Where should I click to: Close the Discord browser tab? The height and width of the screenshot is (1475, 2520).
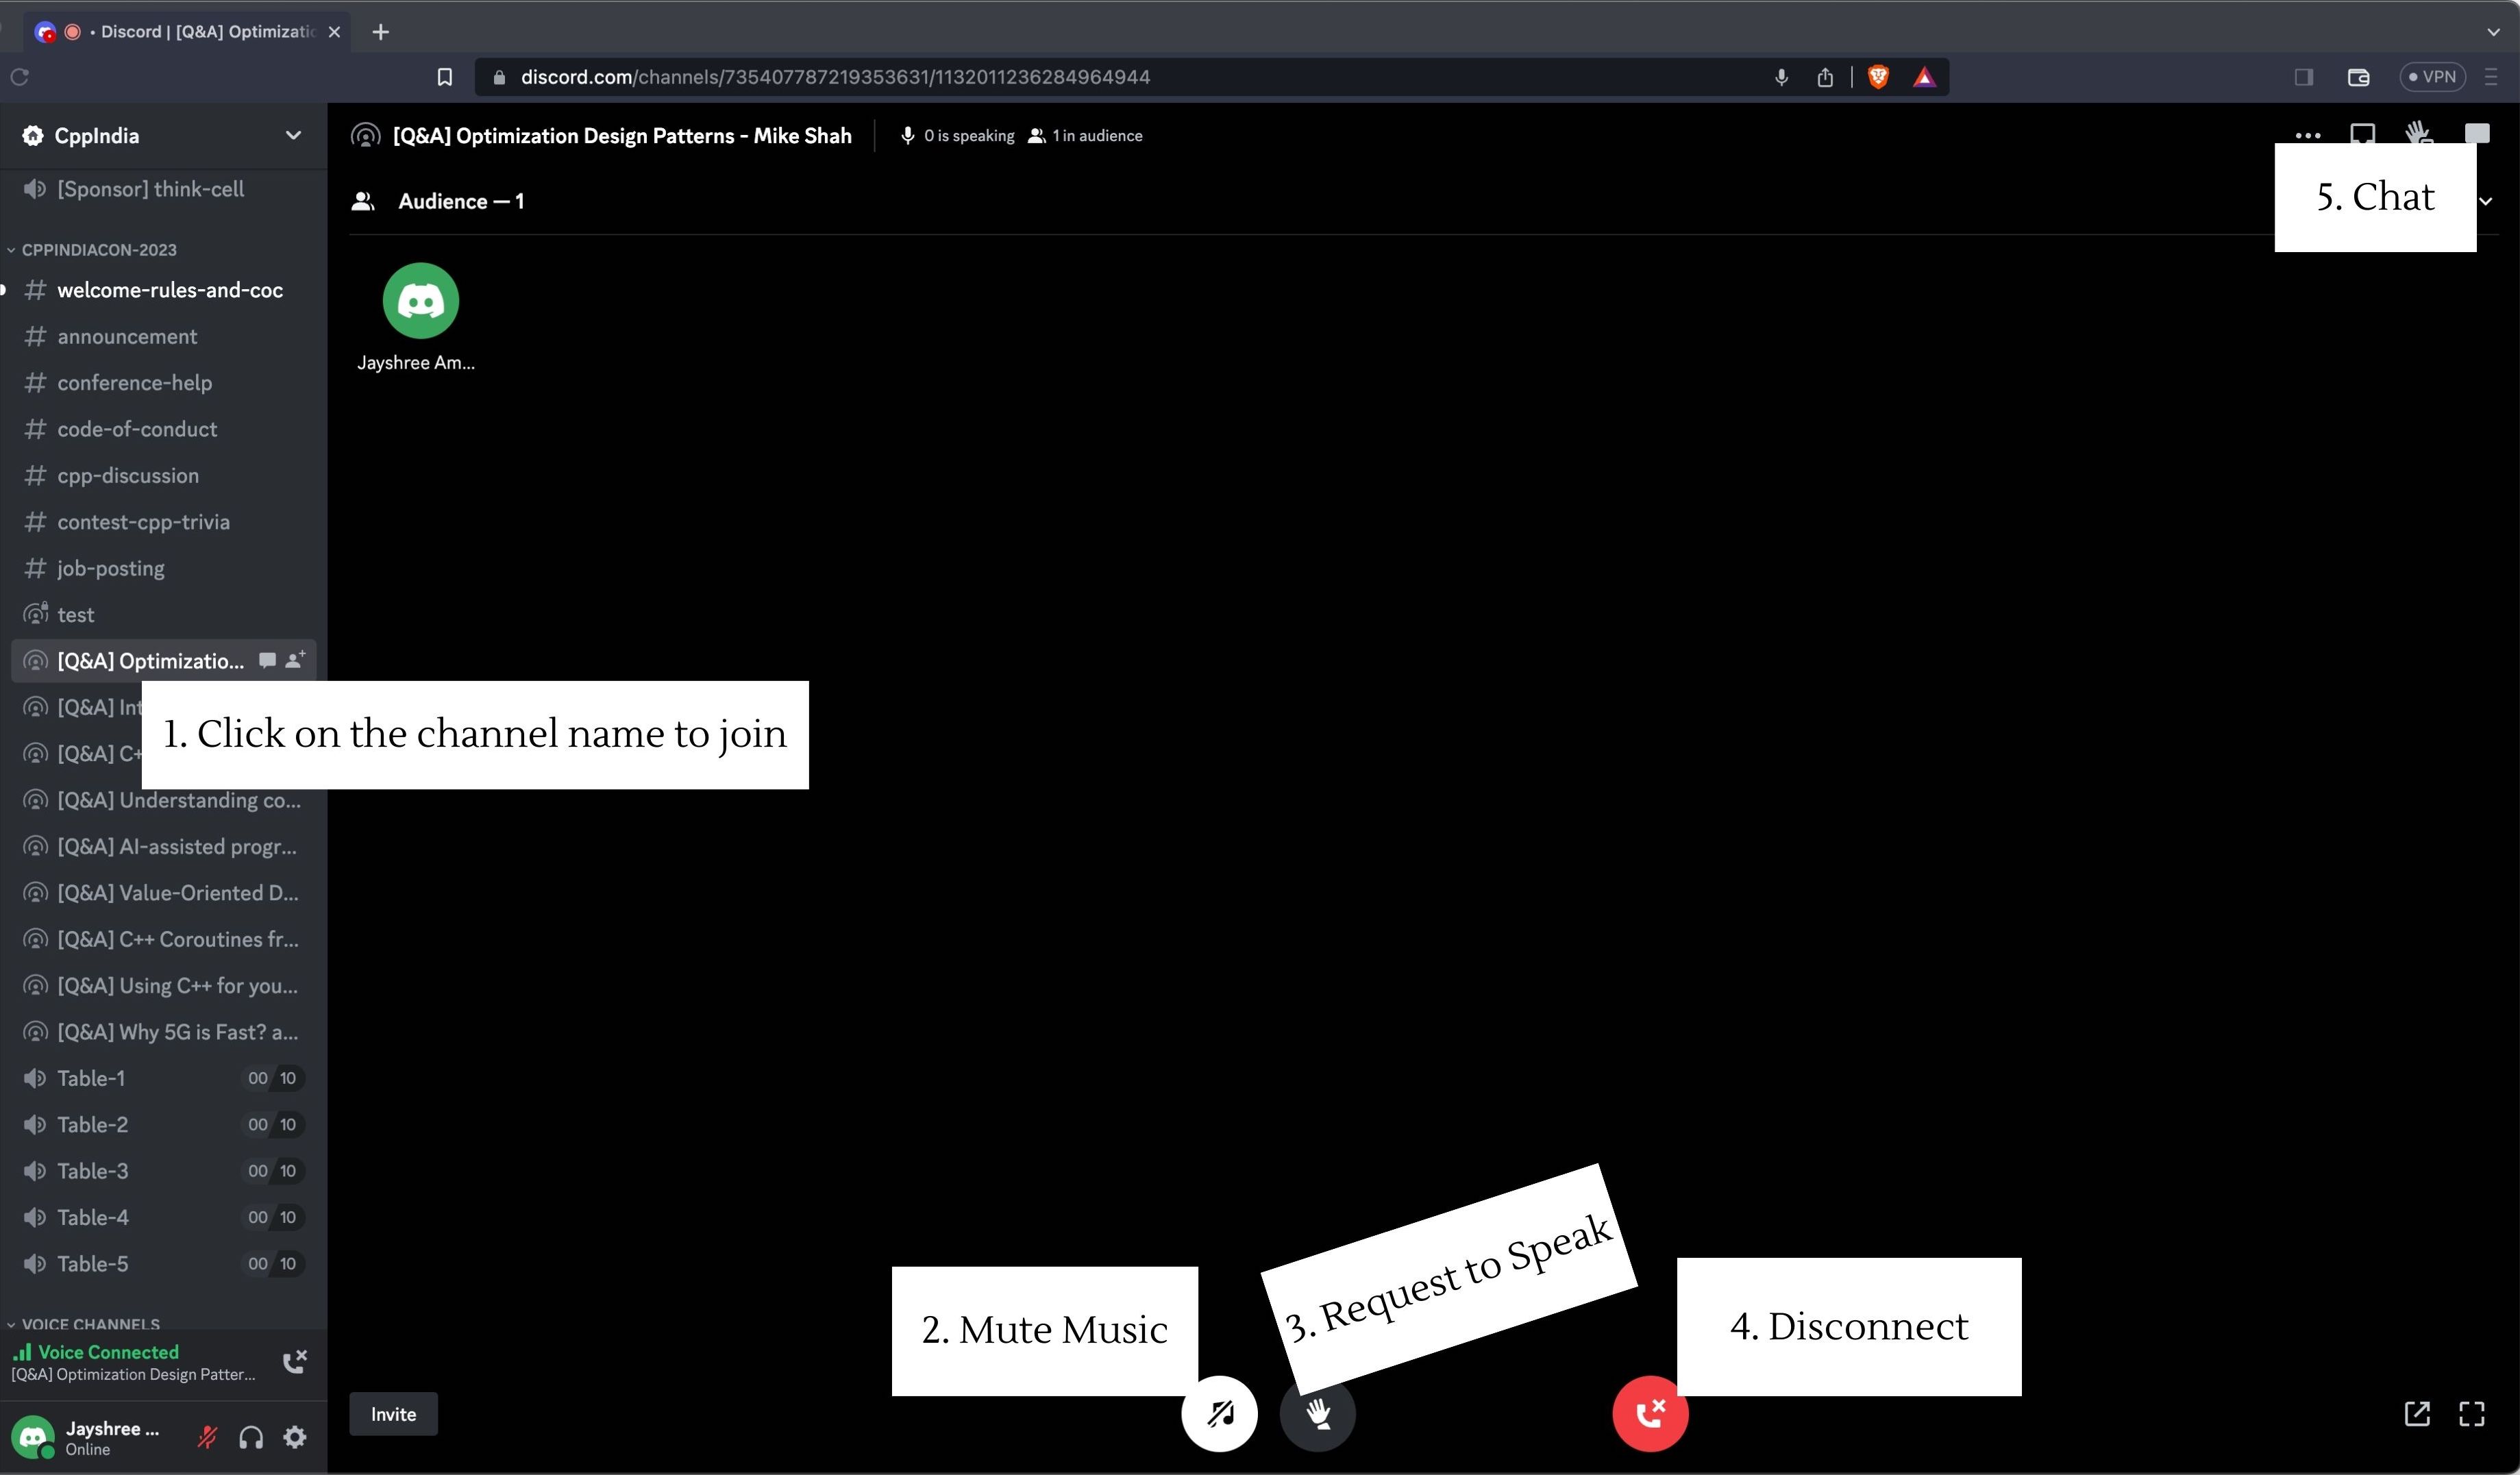tap(334, 32)
